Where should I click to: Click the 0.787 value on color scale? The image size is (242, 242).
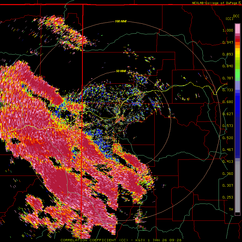tap(228, 78)
